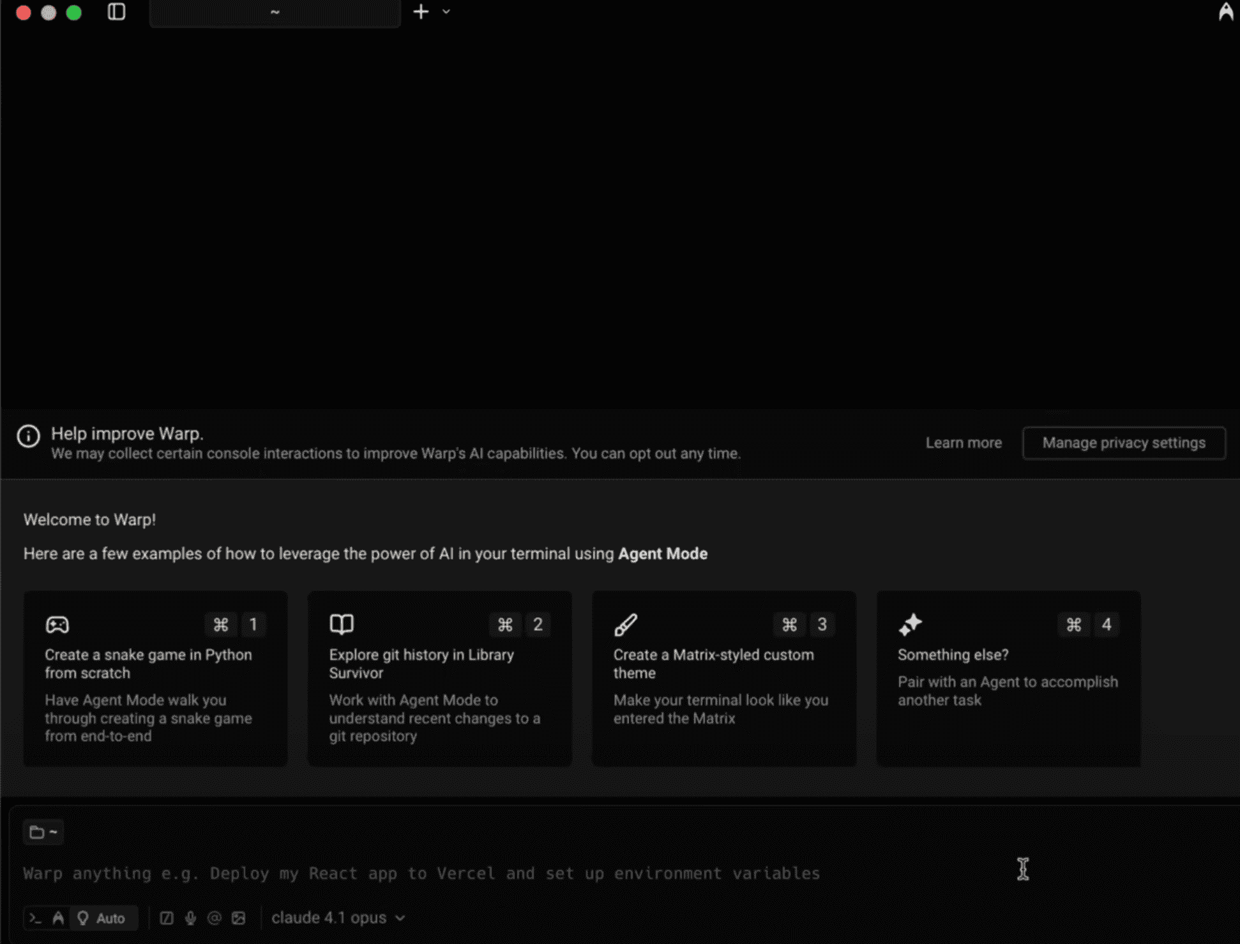
Task: Click the command key badge on the Matrix theme card
Action: (x=789, y=624)
